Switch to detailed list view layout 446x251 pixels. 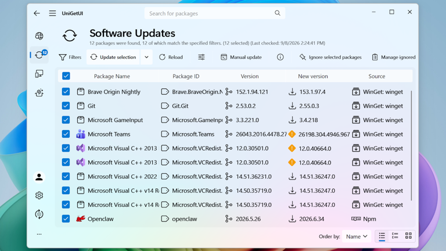click(x=395, y=236)
